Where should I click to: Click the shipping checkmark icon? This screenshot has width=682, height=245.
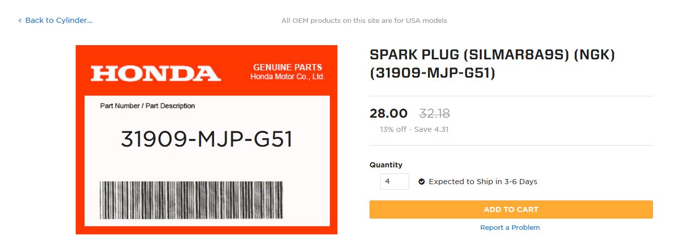[x=421, y=182]
